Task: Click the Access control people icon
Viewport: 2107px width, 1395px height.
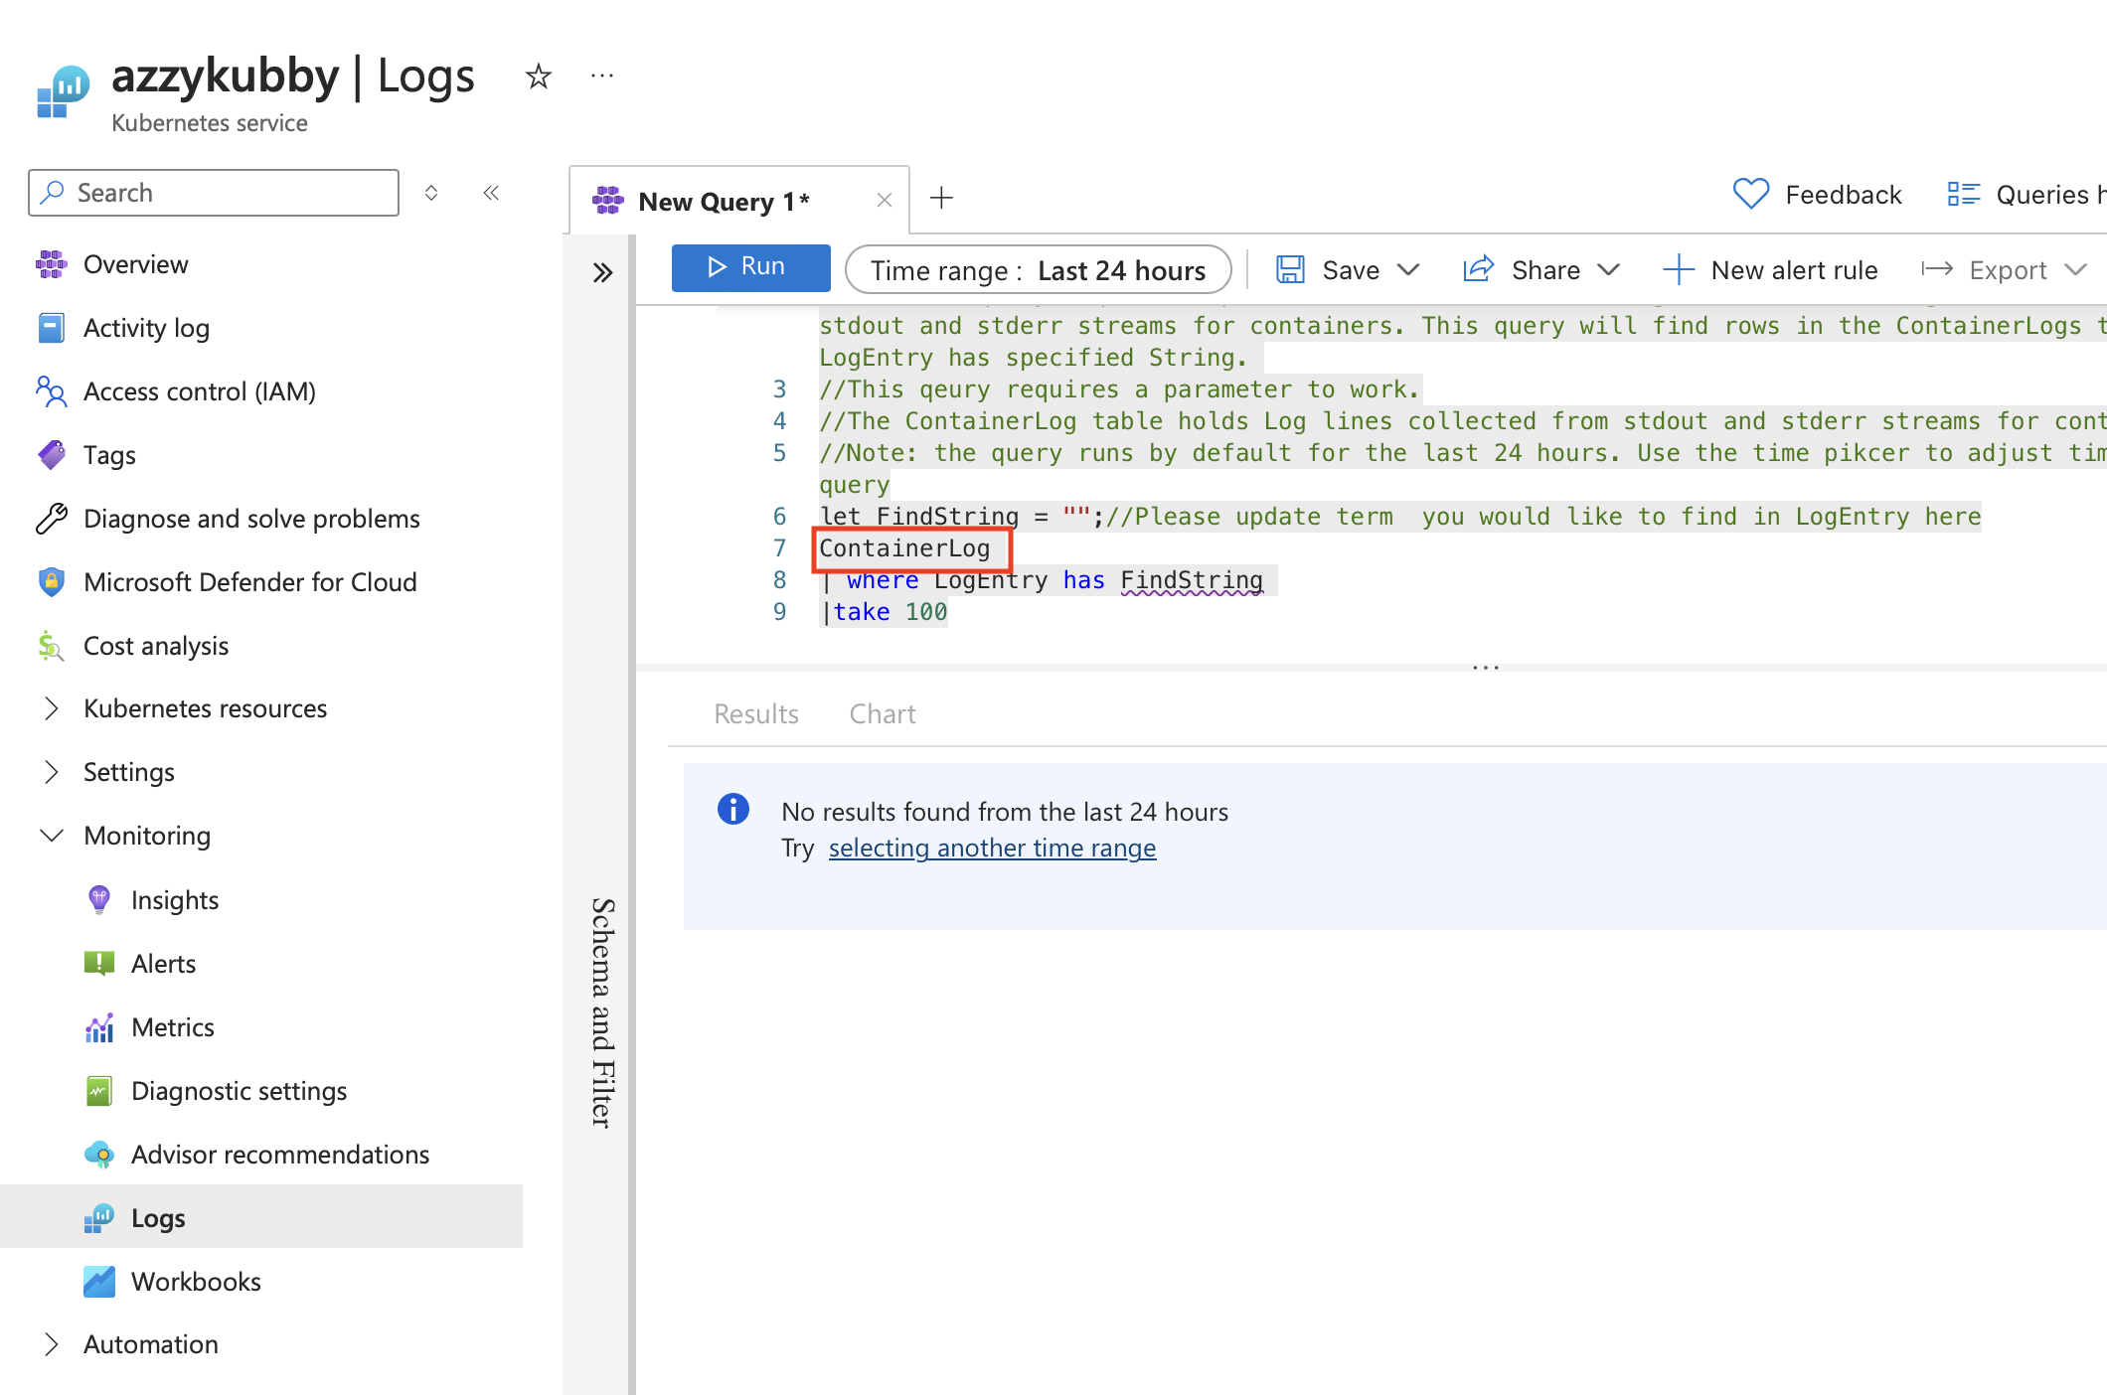Action: tap(52, 391)
